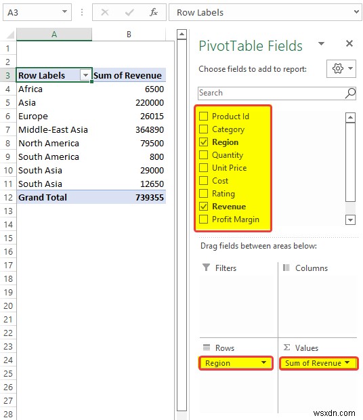Select the Middle-East Asia cell

(54, 129)
